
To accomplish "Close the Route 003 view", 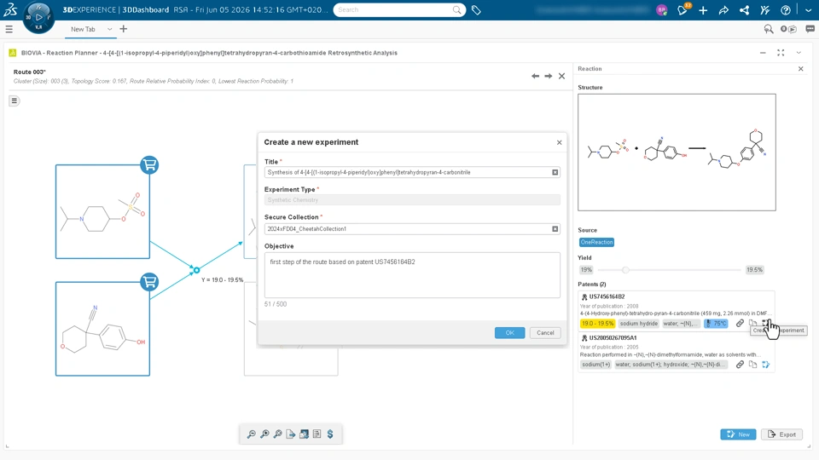I will pyautogui.click(x=562, y=76).
